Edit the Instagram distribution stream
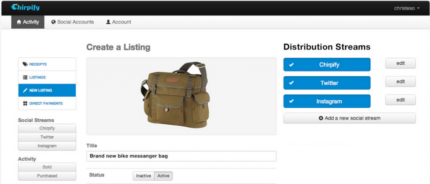 400,100
